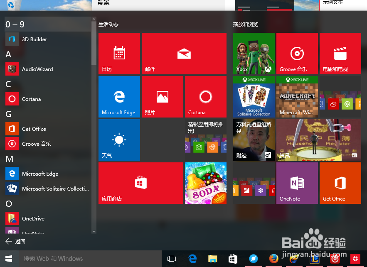Viewport: 367px width, 267px height.
Task: Open the Cortana tile
Action: pos(206,97)
